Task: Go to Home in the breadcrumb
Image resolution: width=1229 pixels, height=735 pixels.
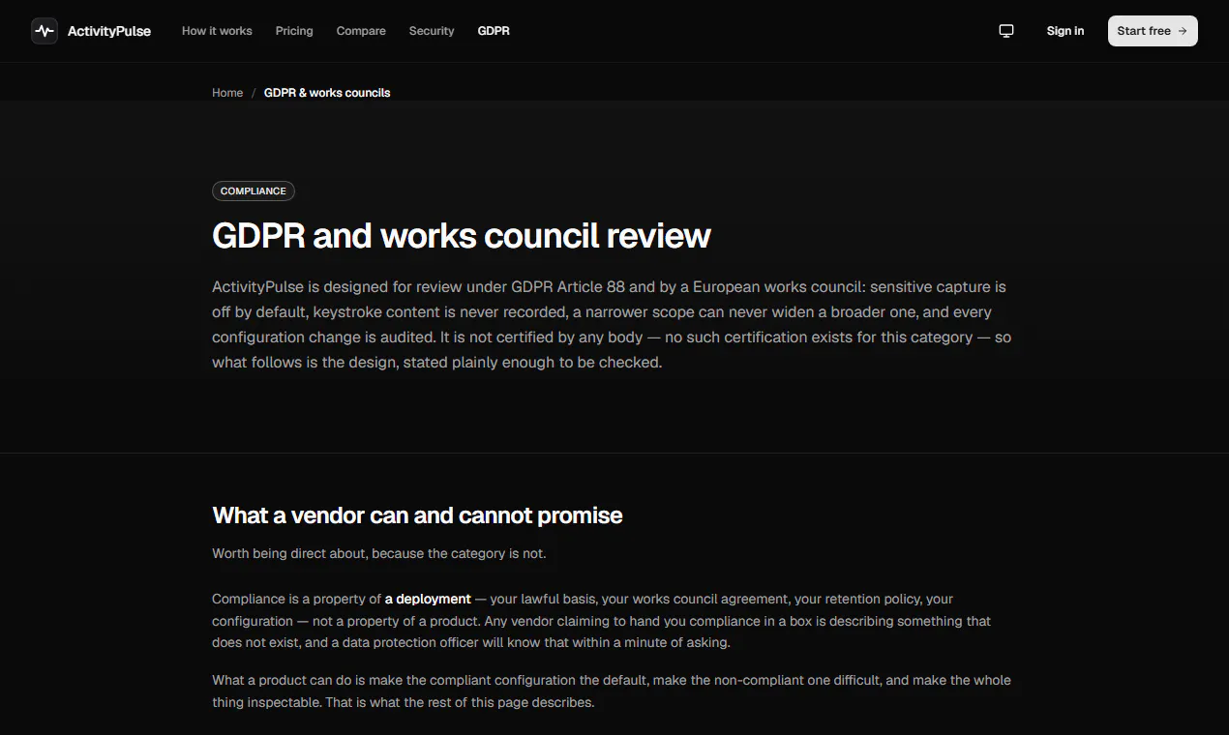Action: [227, 93]
